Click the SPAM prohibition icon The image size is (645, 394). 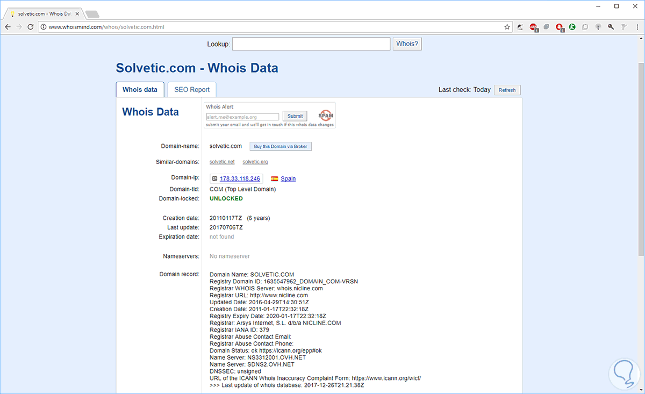(x=326, y=115)
